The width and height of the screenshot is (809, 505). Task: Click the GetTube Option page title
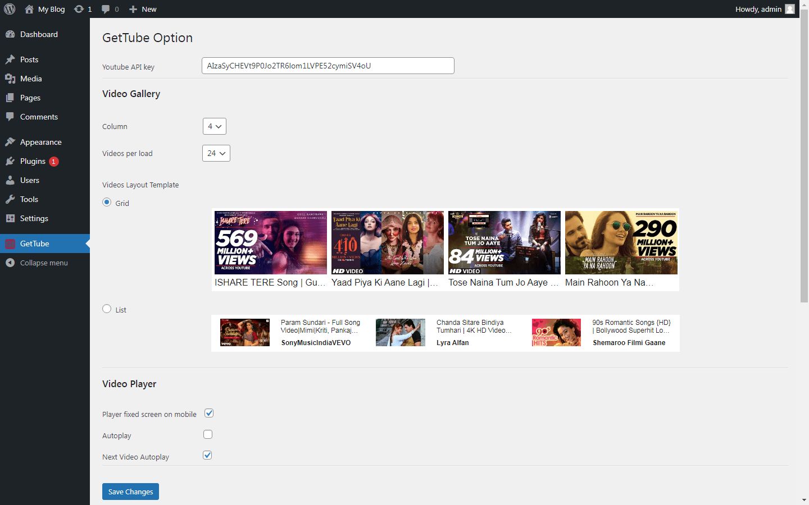147,38
